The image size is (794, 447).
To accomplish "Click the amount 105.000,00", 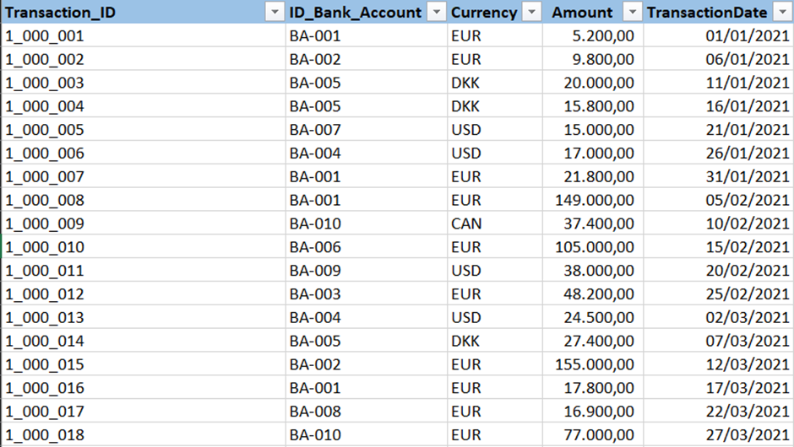I will click(595, 247).
